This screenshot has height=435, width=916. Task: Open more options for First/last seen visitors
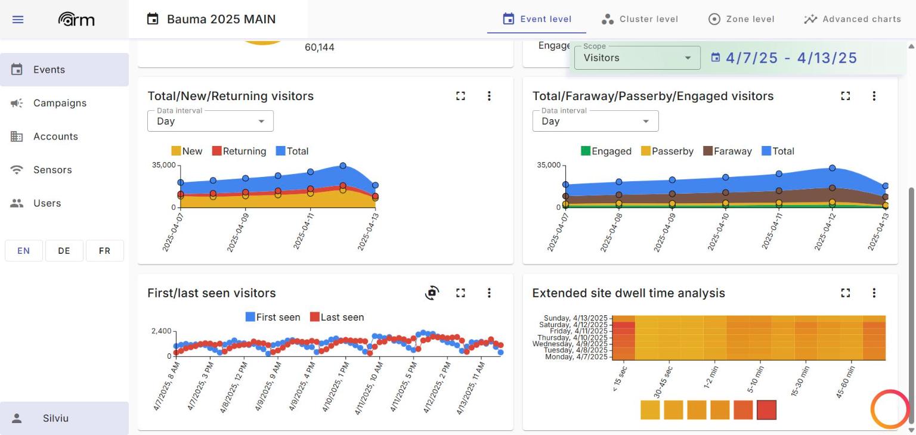click(489, 293)
